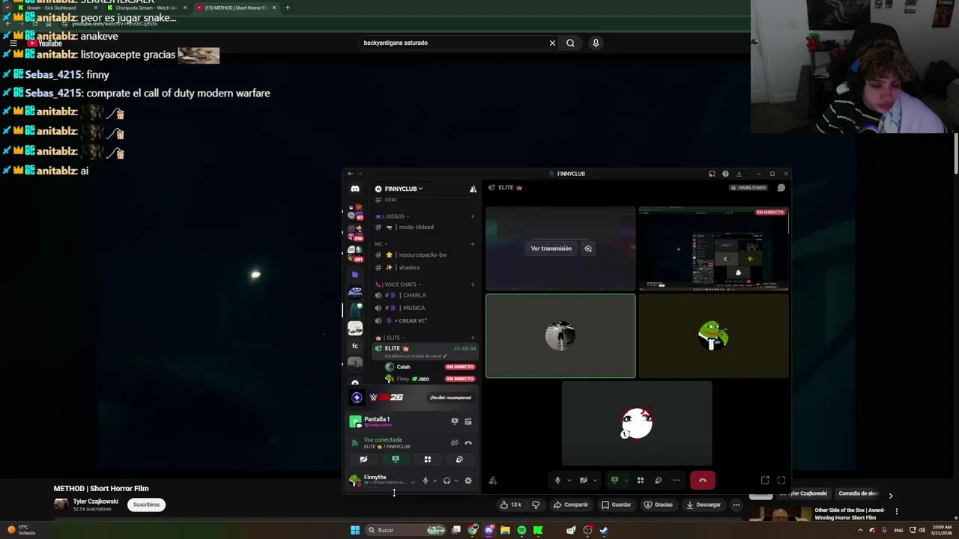
Task: Select user Finny in voice list
Action: point(429,379)
